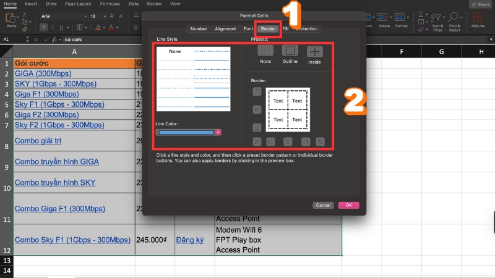Toggle the bottom border button
495x278 pixels.
pos(257,126)
